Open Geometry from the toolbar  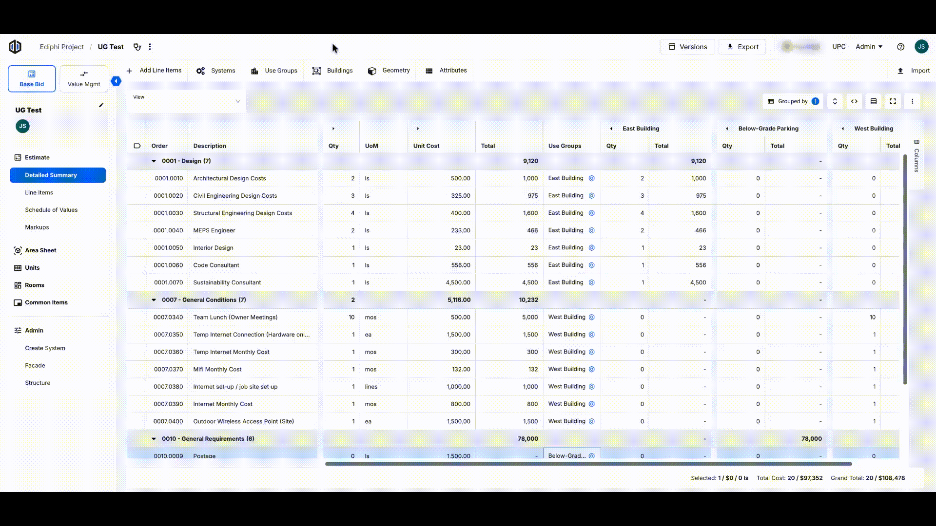click(389, 71)
